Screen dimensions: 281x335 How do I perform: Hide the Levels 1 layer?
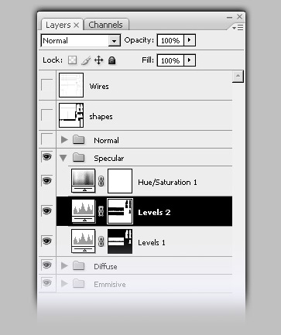[47, 241]
